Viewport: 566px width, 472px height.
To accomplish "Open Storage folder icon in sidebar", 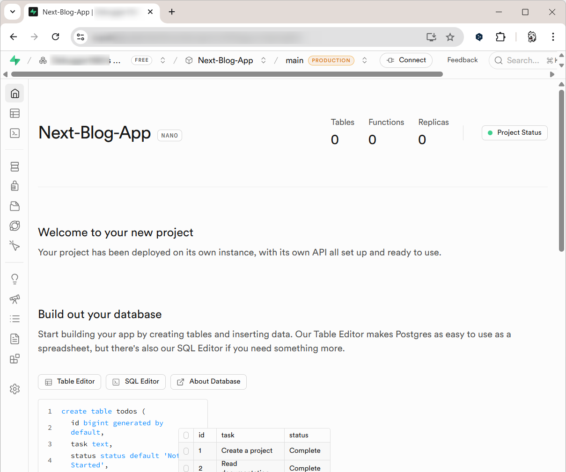I will coord(15,206).
